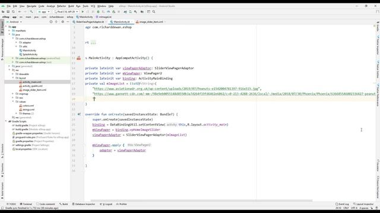Open the Layout Inspector
The height and width of the screenshot is (213, 380).
(363, 204)
